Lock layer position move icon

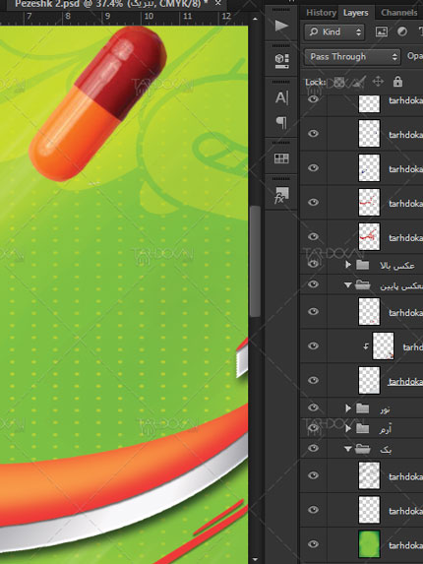(x=378, y=82)
